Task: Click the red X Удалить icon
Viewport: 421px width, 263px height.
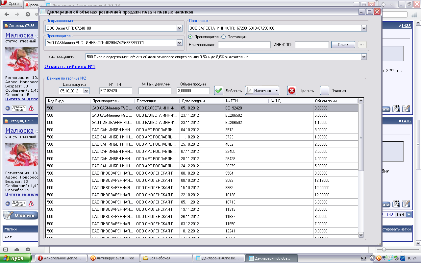Action: coord(292,90)
